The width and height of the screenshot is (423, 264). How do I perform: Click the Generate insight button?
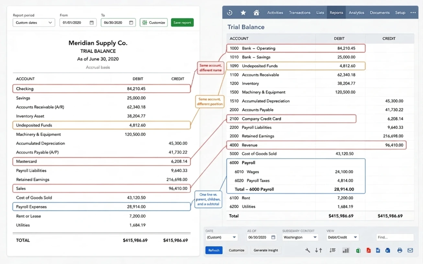266,250
